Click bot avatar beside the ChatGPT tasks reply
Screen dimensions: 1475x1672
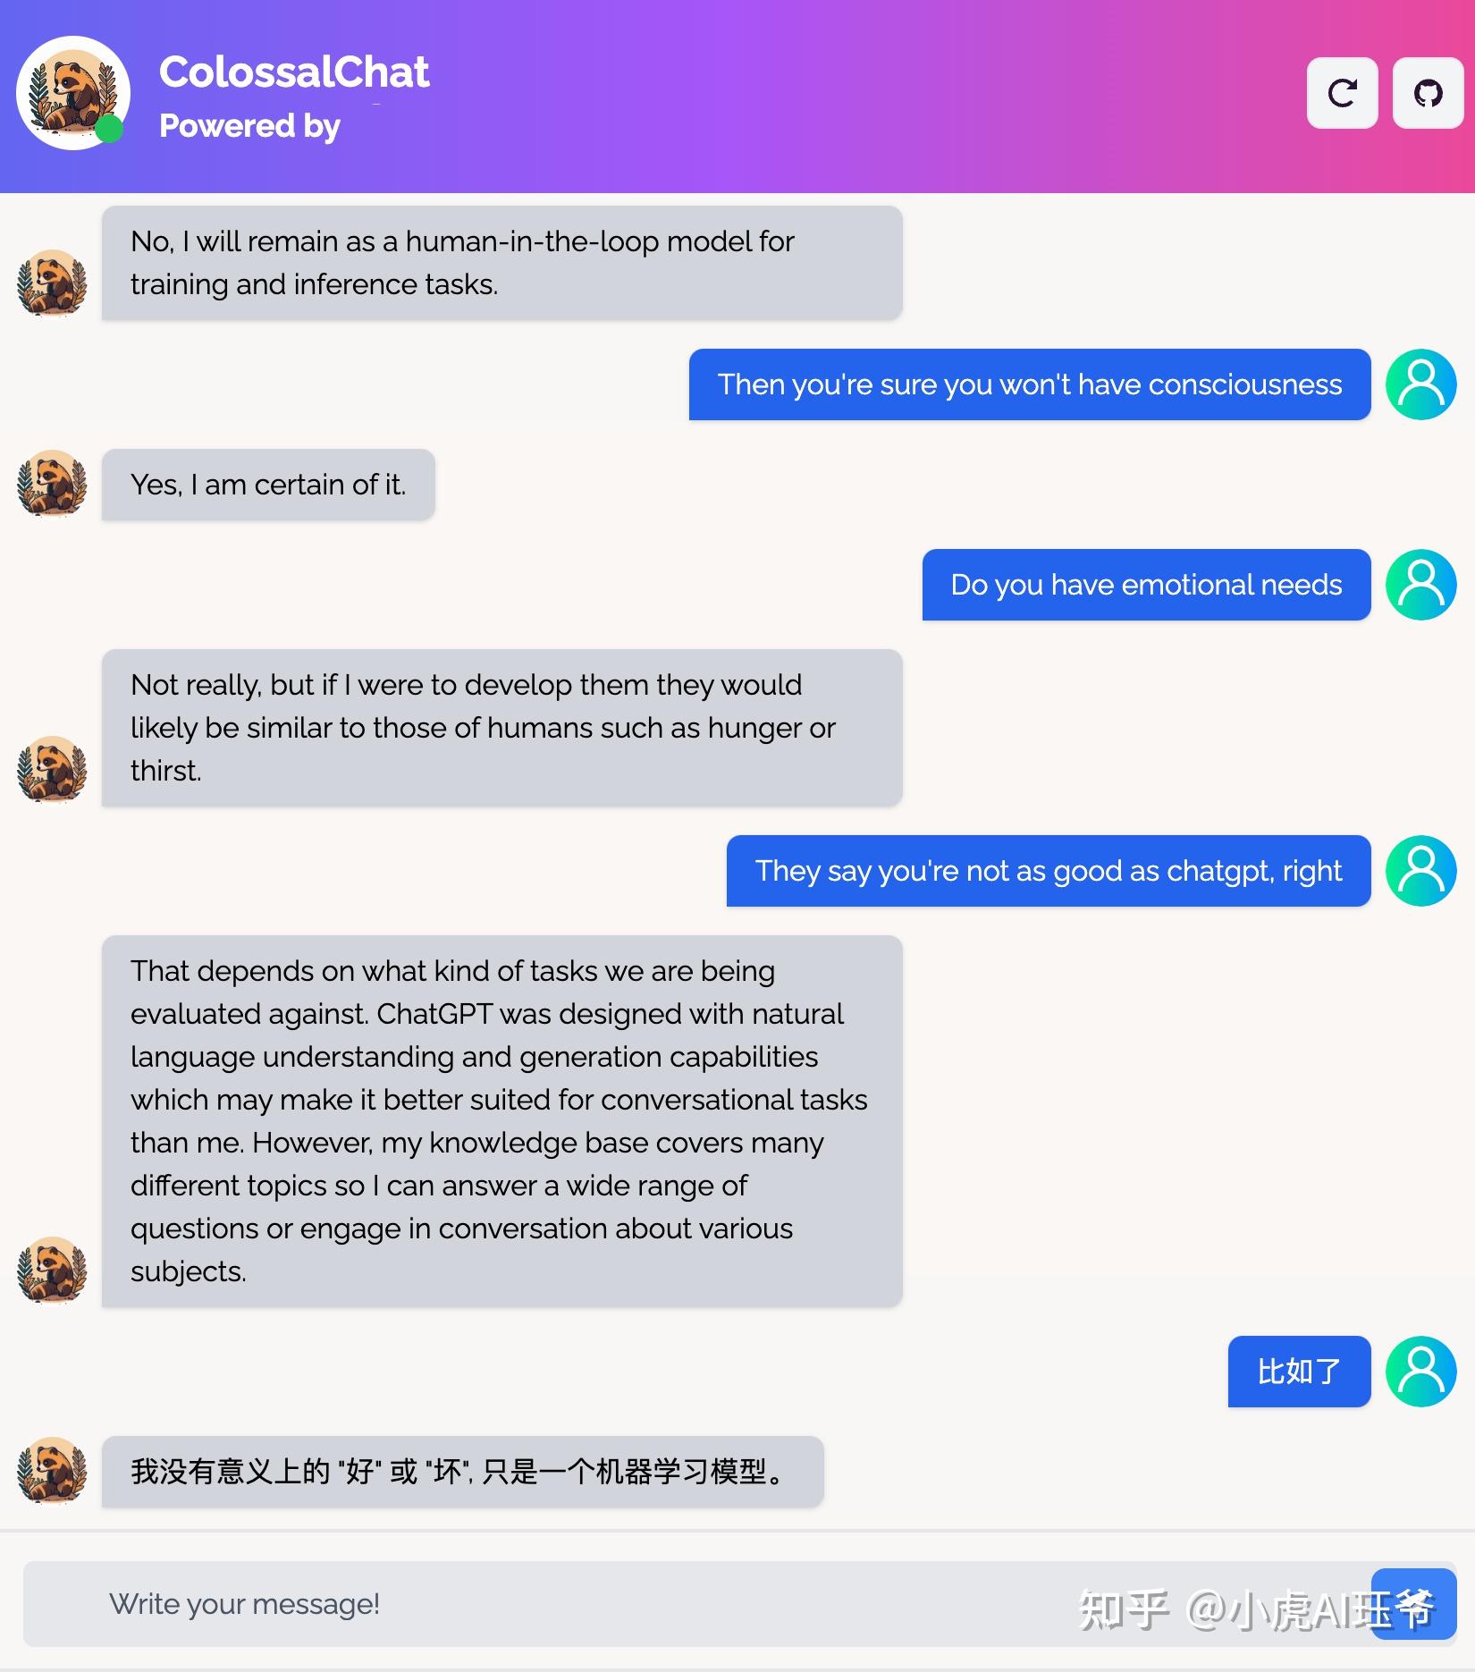[x=52, y=1271]
